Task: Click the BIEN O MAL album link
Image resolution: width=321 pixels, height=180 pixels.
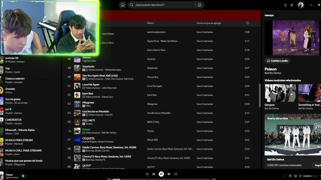Action: tap(153, 122)
